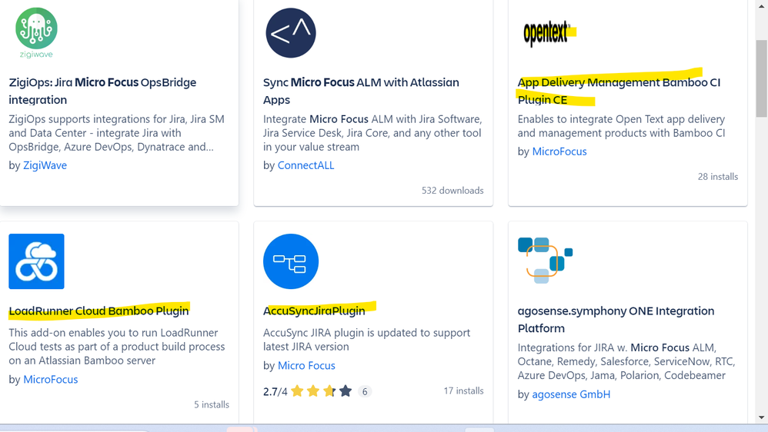Click the page scrollbar thumb

click(x=761, y=78)
